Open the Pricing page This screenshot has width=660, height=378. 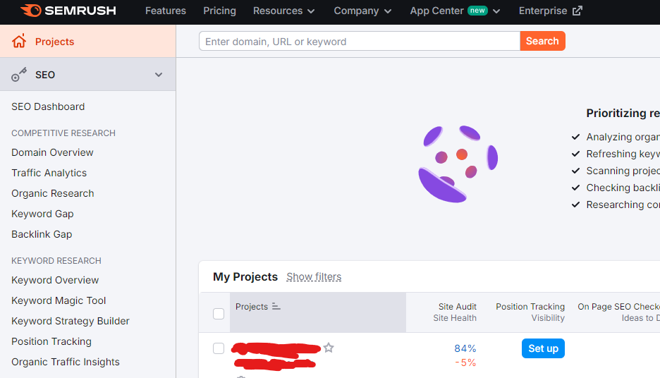(220, 11)
